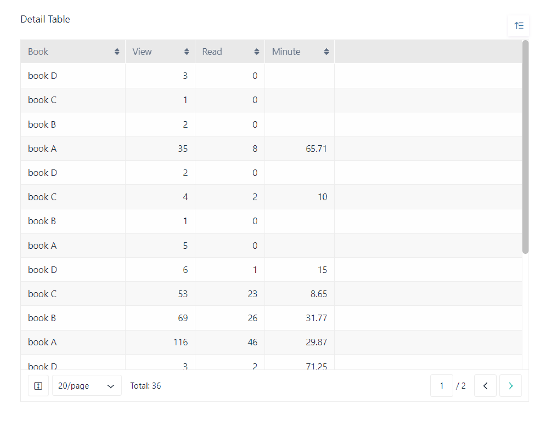This screenshot has width=545, height=421.
Task: Click the current page number box showing 1
Action: pyautogui.click(x=442, y=386)
